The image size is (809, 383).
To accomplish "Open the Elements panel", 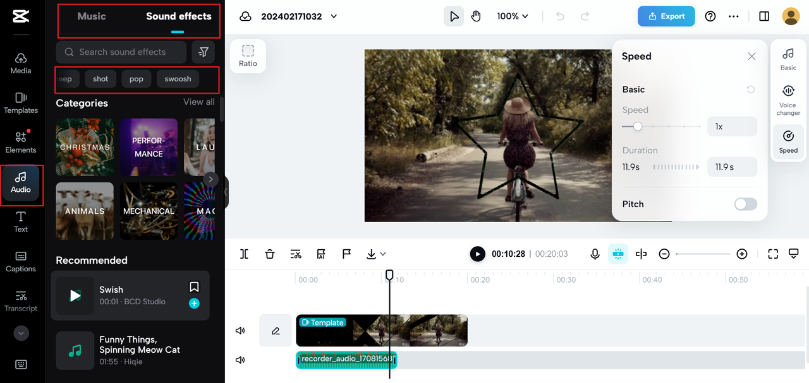I will click(x=21, y=143).
